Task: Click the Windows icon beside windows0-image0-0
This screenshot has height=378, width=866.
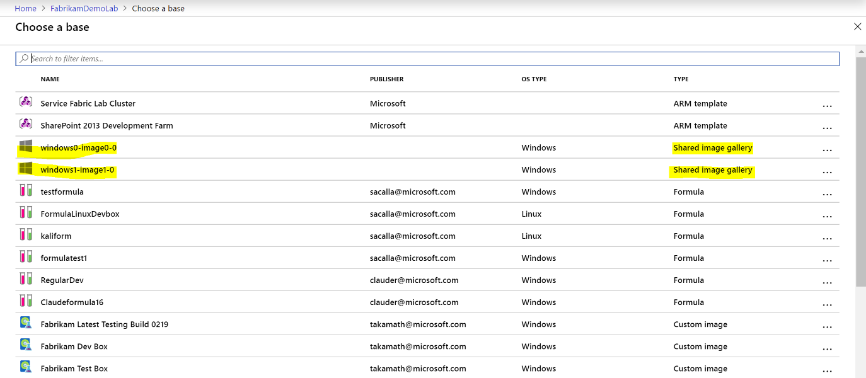Action: click(x=26, y=146)
